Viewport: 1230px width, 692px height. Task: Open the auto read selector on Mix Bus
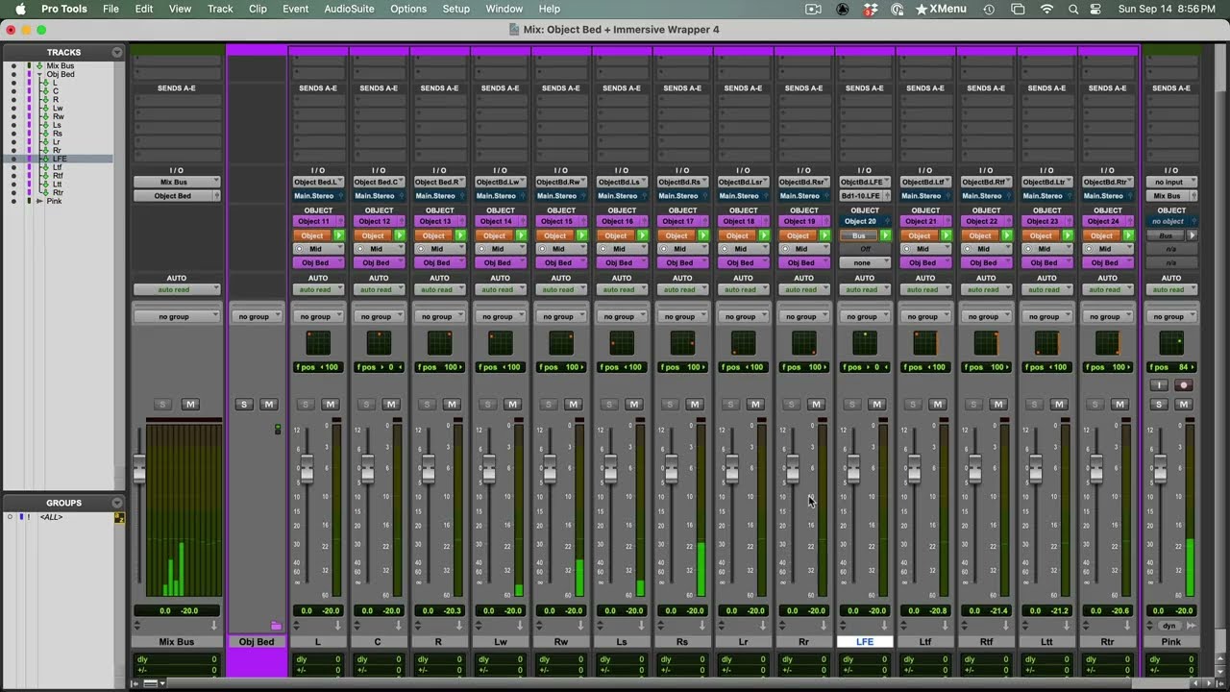point(177,289)
